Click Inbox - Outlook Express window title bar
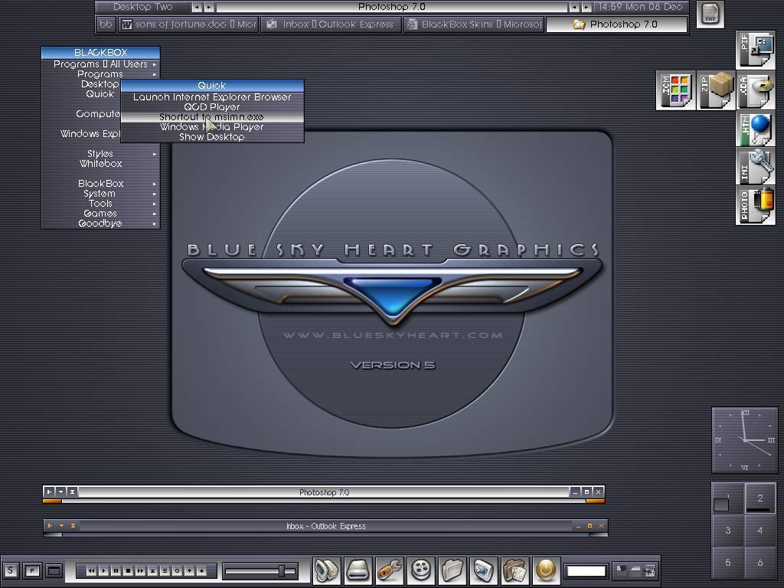The image size is (784, 588). [x=326, y=526]
